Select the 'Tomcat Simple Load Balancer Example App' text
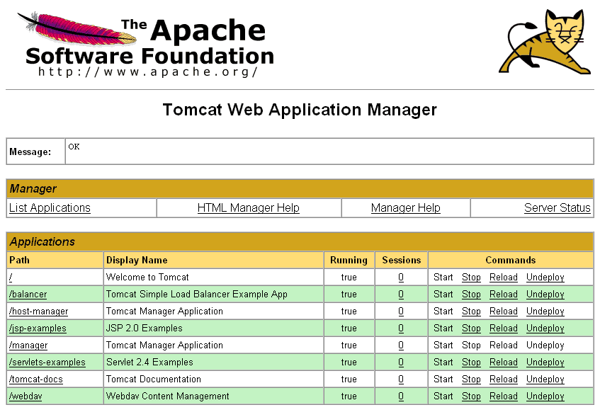Viewport: 600px width, 417px height. point(197,295)
